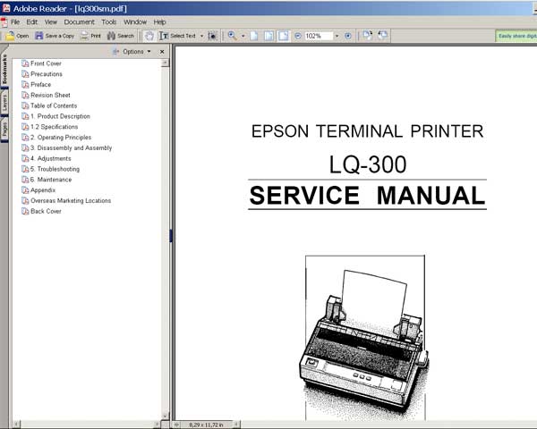The width and height of the screenshot is (537, 429).
Task: Click the Front Cover bookmark page icon
Action: tap(25, 63)
